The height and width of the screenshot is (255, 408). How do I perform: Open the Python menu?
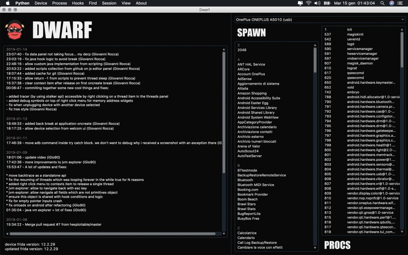point(22,3)
